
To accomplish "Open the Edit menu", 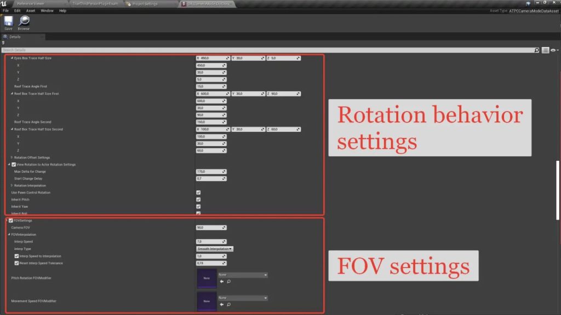I will [17, 11].
